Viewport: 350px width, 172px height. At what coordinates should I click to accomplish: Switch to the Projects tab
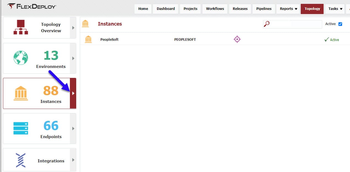(190, 9)
